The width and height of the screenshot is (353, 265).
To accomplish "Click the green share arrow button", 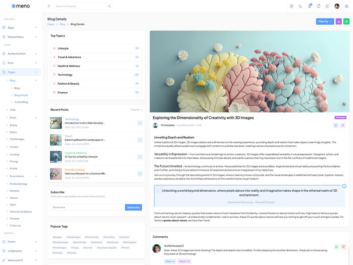I will click(x=346, y=21).
